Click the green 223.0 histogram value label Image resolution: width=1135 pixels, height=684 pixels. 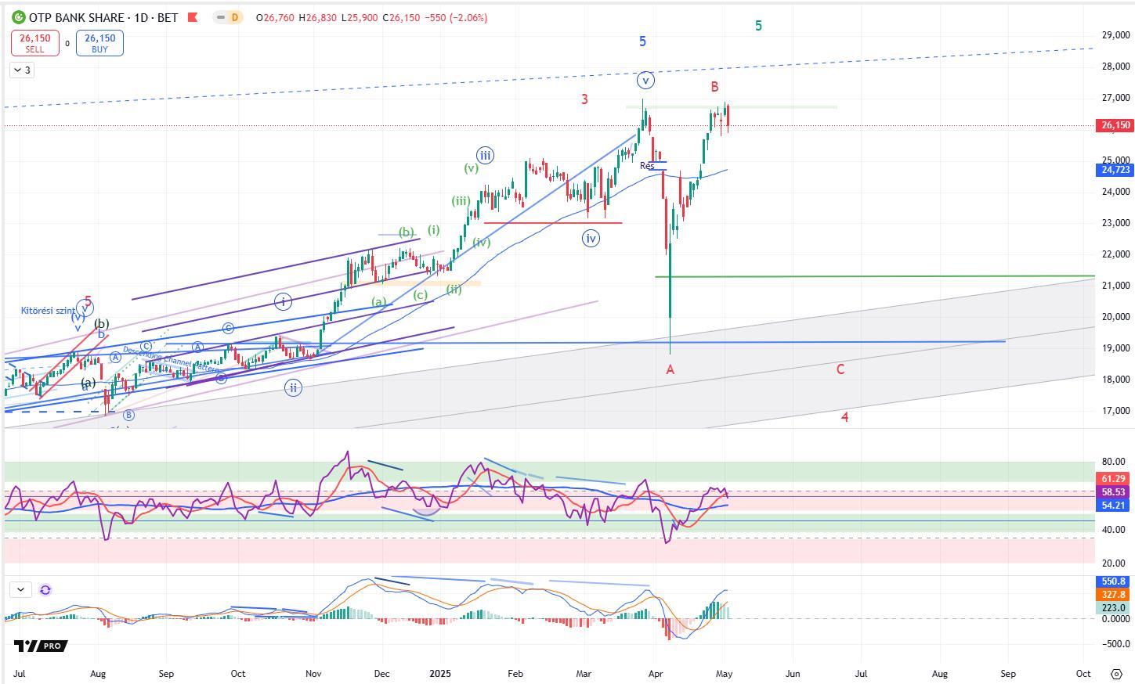click(1114, 608)
